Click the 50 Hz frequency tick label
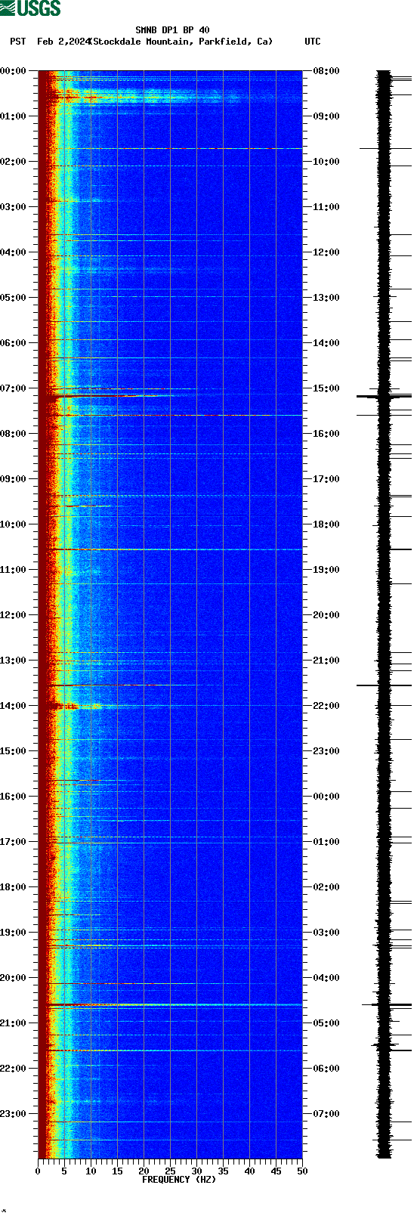 pyautogui.click(x=302, y=1171)
